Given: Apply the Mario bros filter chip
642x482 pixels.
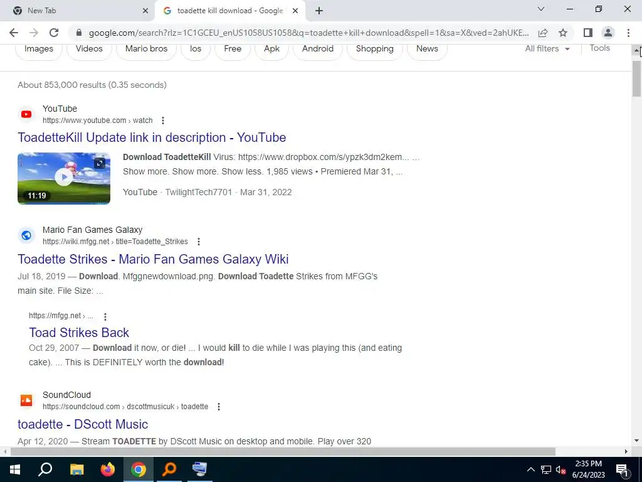Looking at the screenshot, I should point(146,49).
